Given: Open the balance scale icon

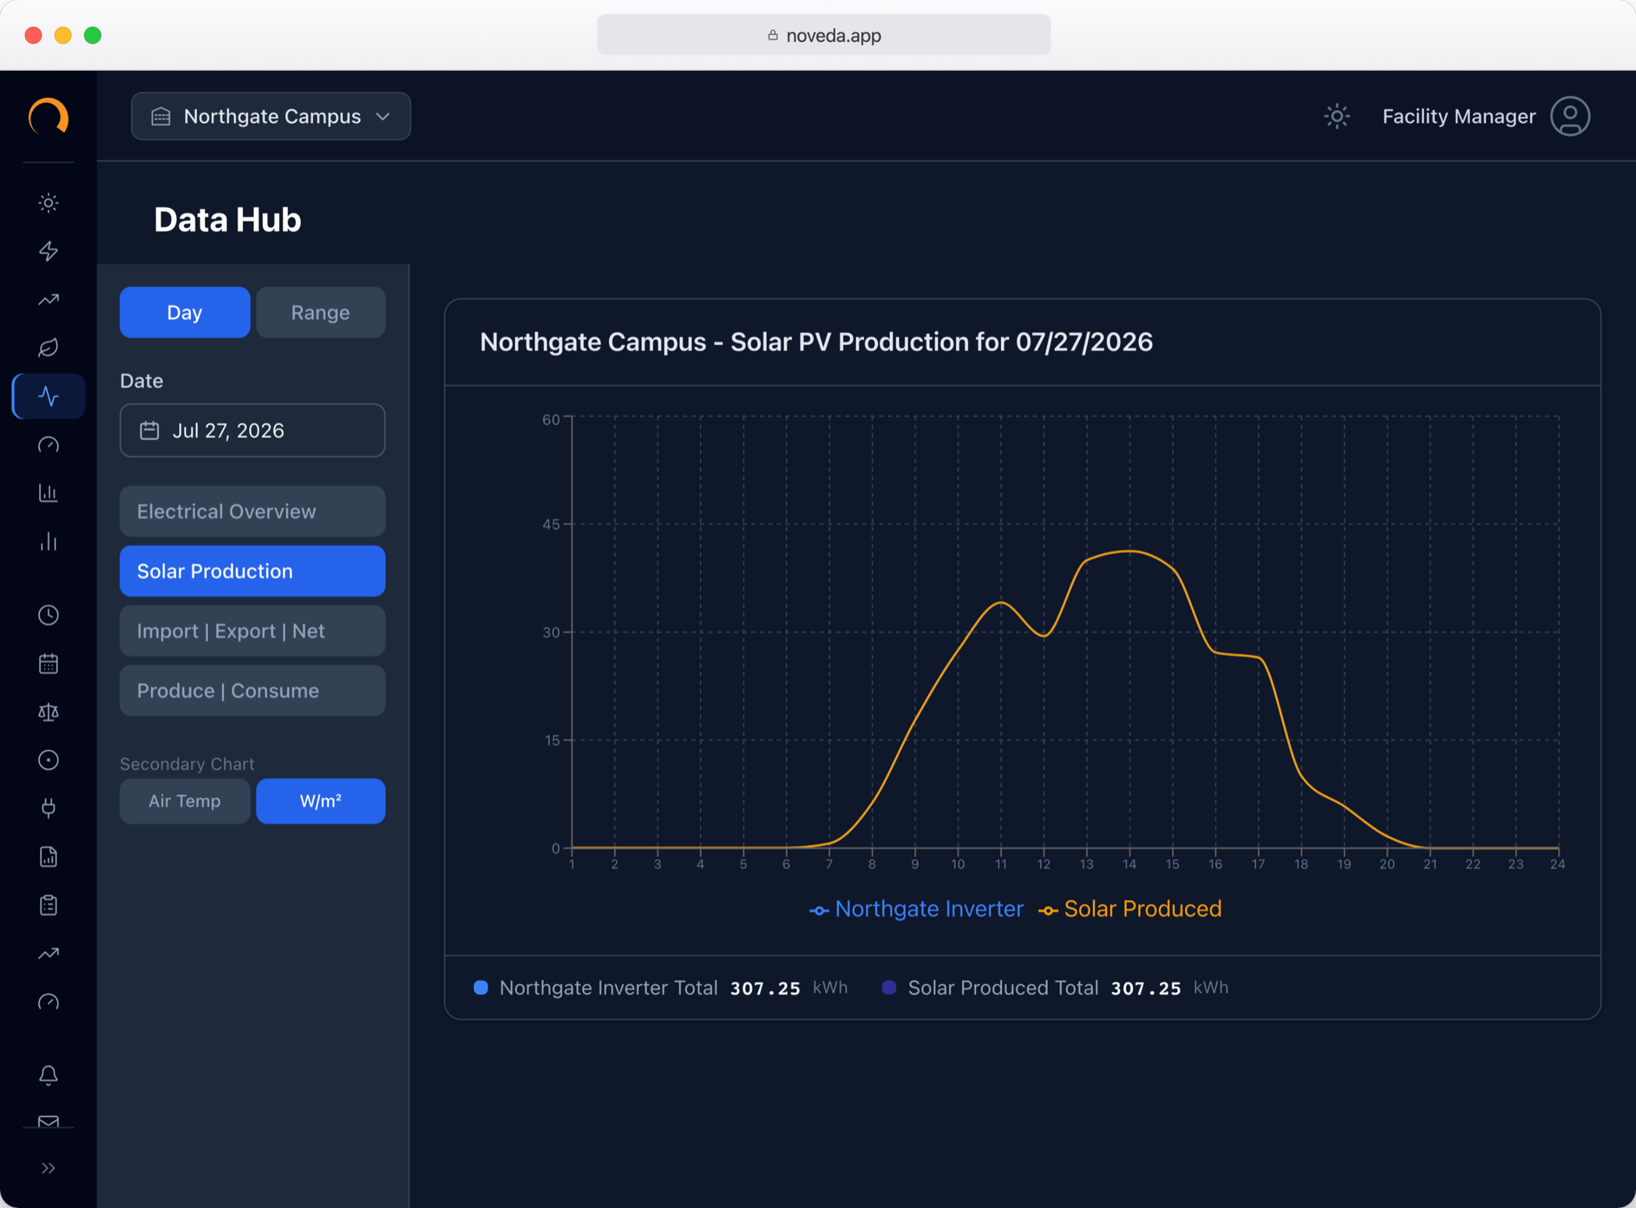Looking at the screenshot, I should coord(48,712).
